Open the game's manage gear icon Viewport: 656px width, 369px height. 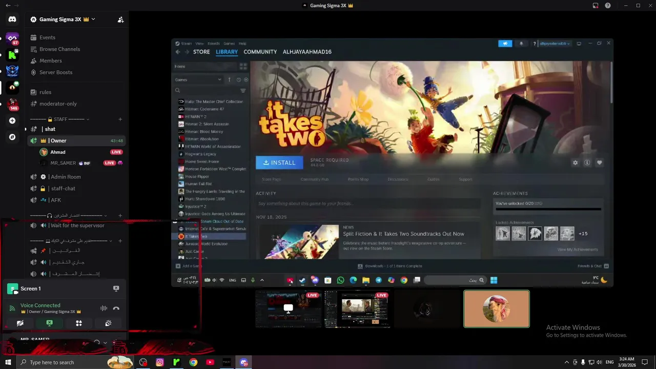(x=575, y=162)
